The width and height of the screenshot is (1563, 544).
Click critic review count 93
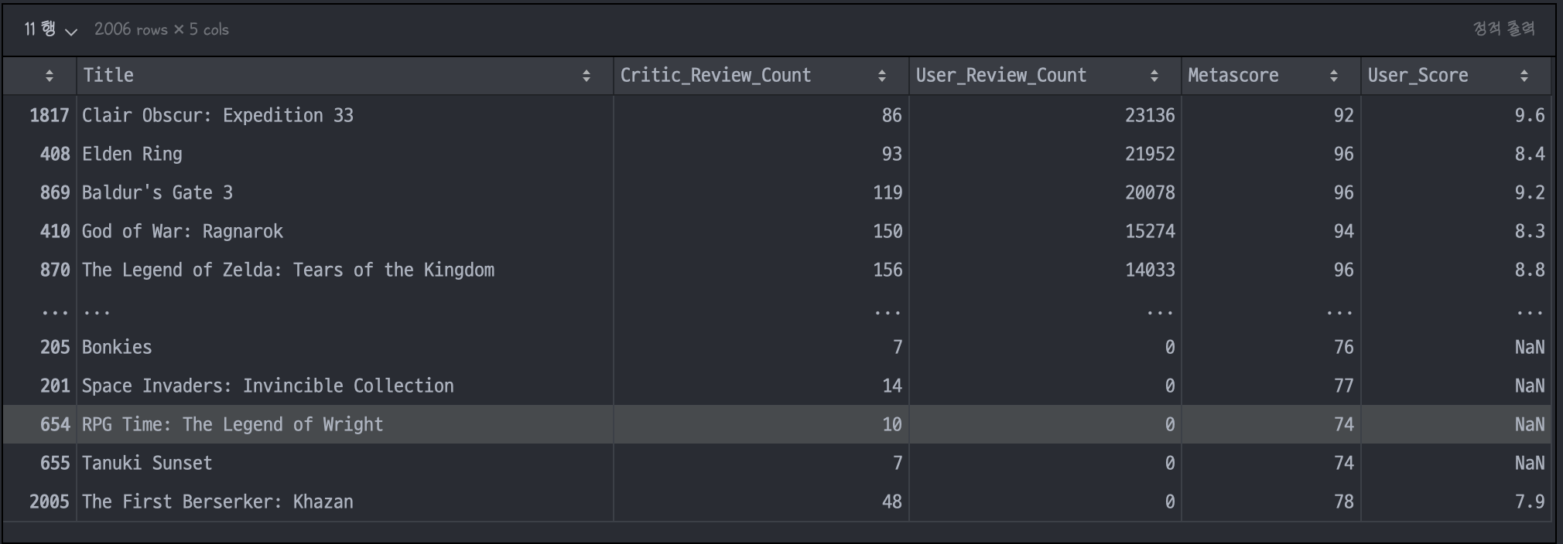[892, 154]
